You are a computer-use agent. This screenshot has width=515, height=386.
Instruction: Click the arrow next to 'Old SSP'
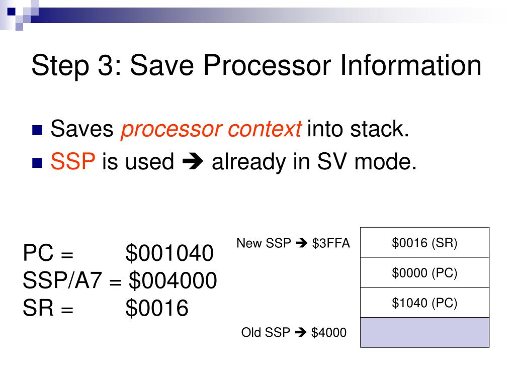click(x=301, y=333)
